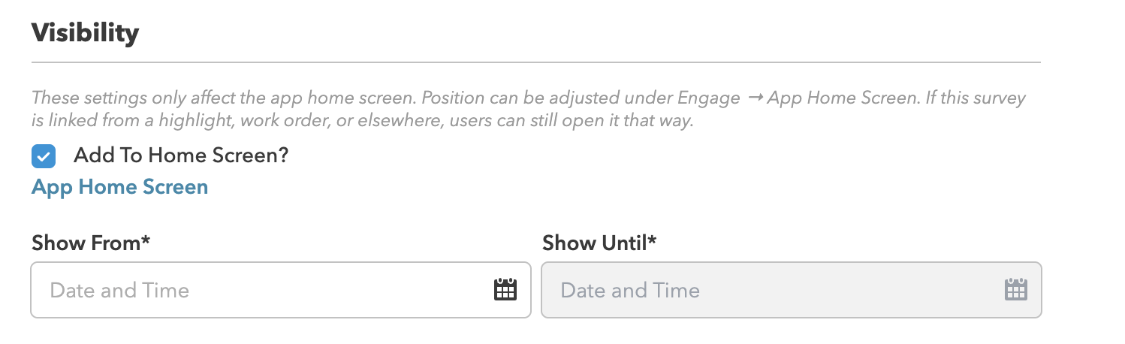Toggle via the 'Add To Home Screen?' label
The image size is (1125, 344).
pyautogui.click(x=181, y=155)
